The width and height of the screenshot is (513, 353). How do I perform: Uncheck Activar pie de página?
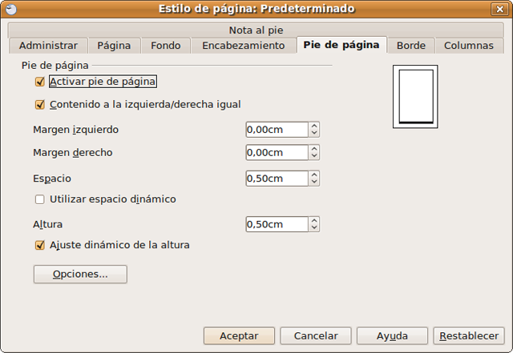point(40,82)
